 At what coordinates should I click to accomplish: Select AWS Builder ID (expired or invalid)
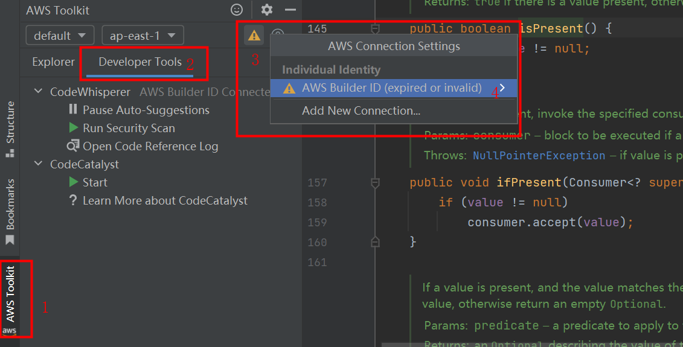pos(394,88)
